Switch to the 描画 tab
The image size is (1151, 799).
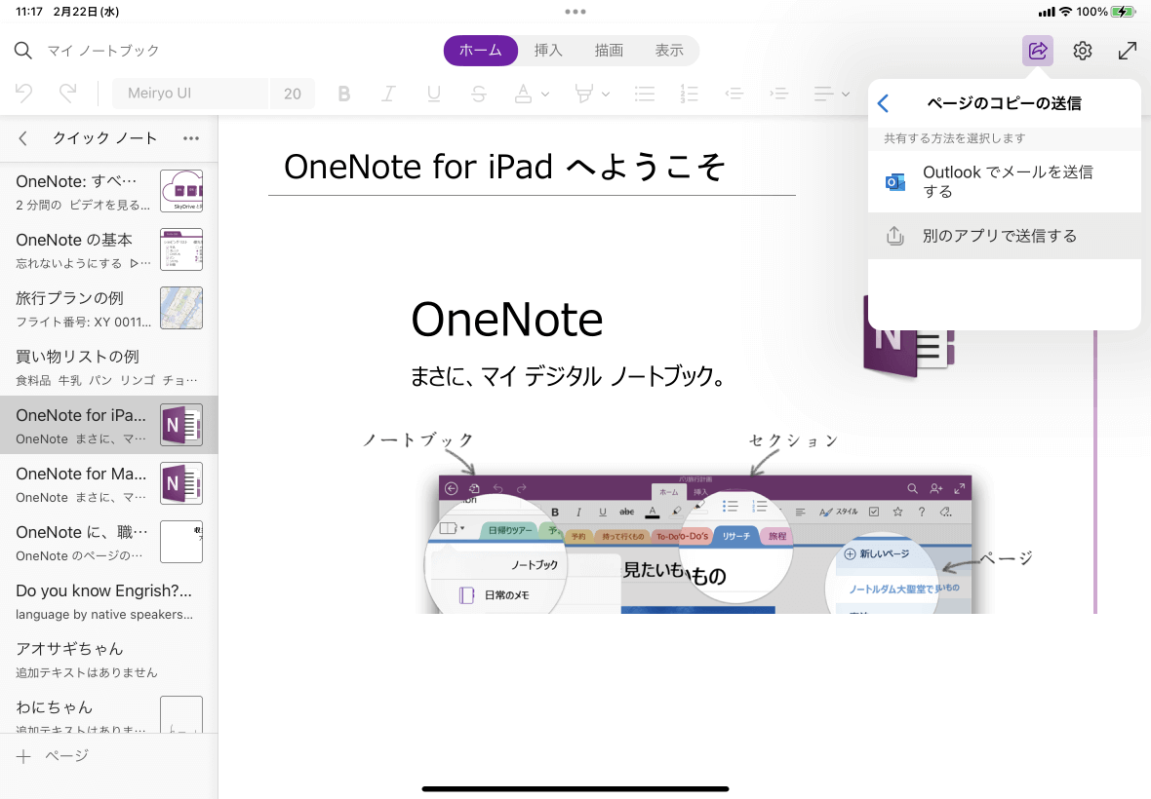pyautogui.click(x=609, y=51)
